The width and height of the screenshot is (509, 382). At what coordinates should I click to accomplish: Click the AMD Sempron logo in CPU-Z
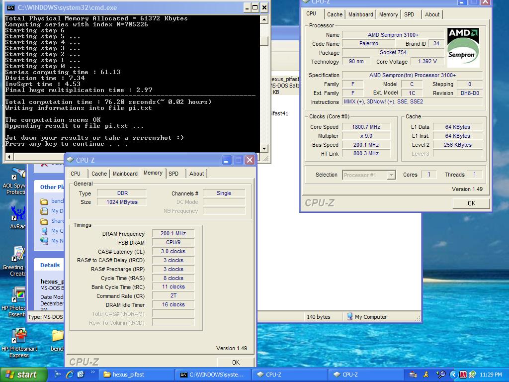point(463,47)
